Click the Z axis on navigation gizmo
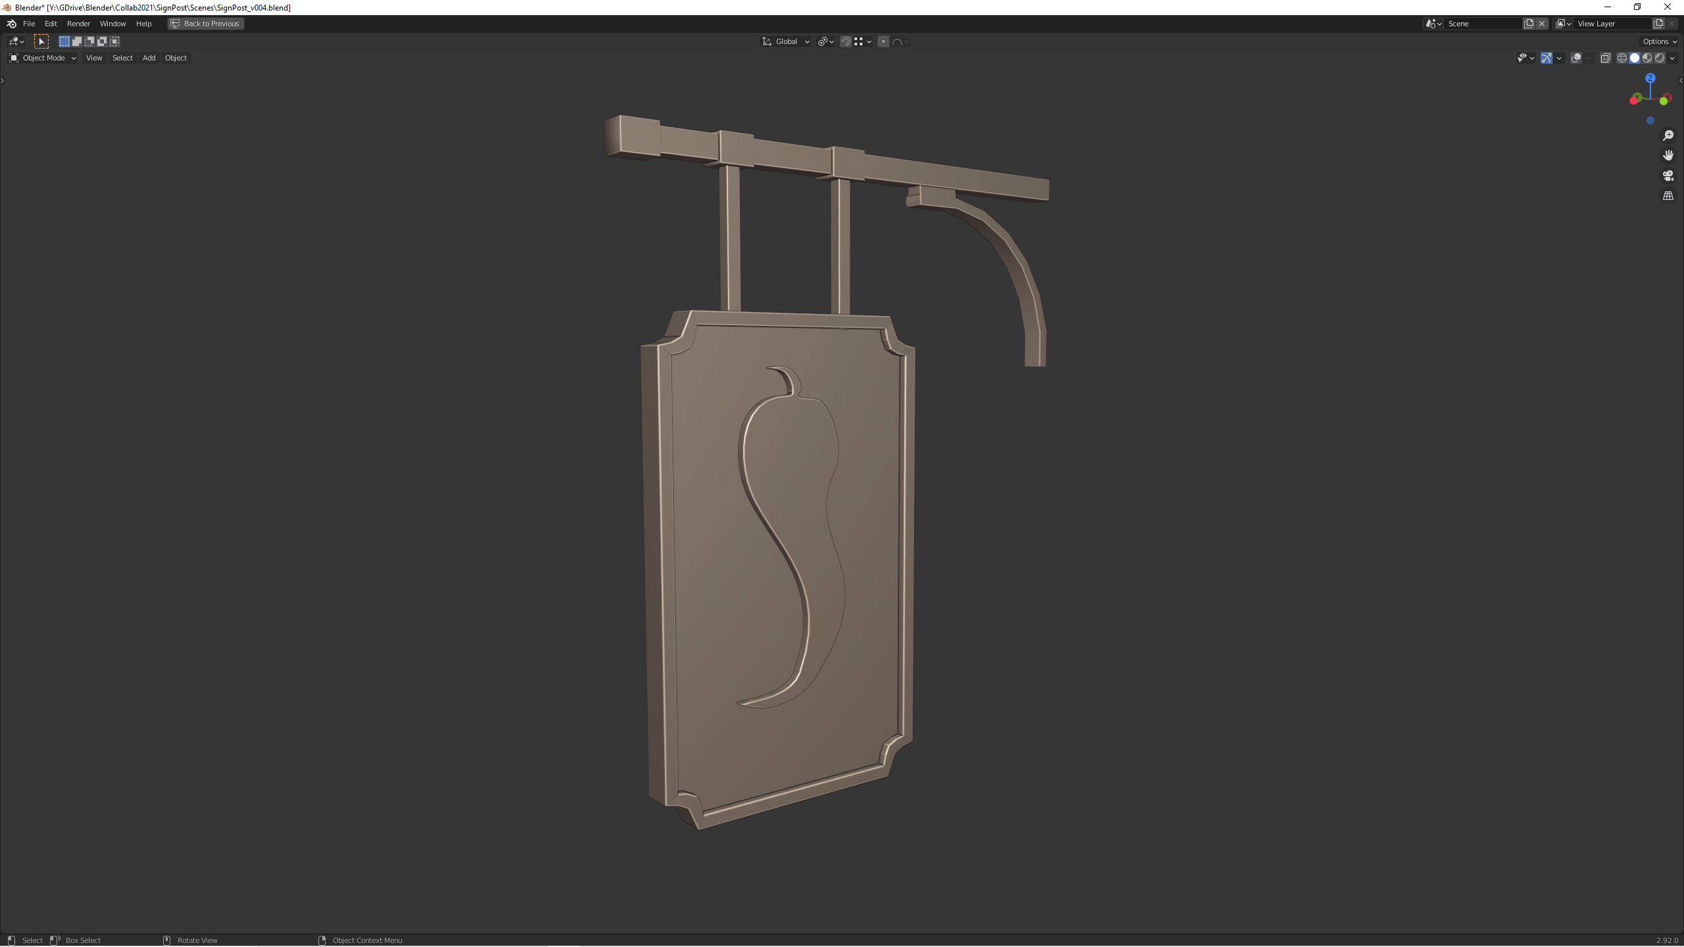 tap(1650, 78)
